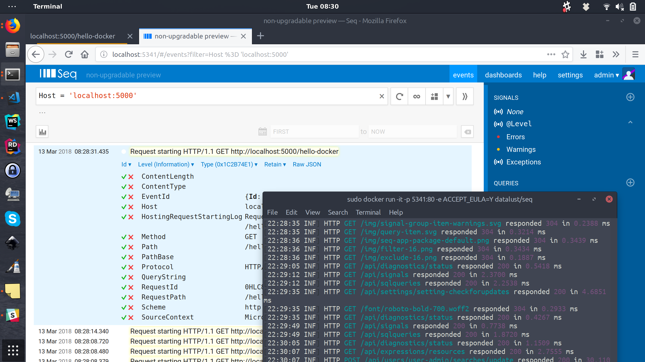Show site information icon in URL bar
Image resolution: width=645 pixels, height=362 pixels.
click(104, 54)
